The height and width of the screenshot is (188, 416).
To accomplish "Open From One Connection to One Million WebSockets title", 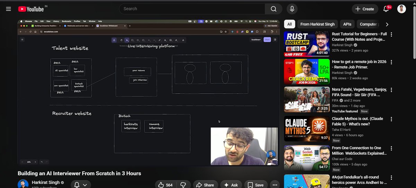I will [359, 150].
